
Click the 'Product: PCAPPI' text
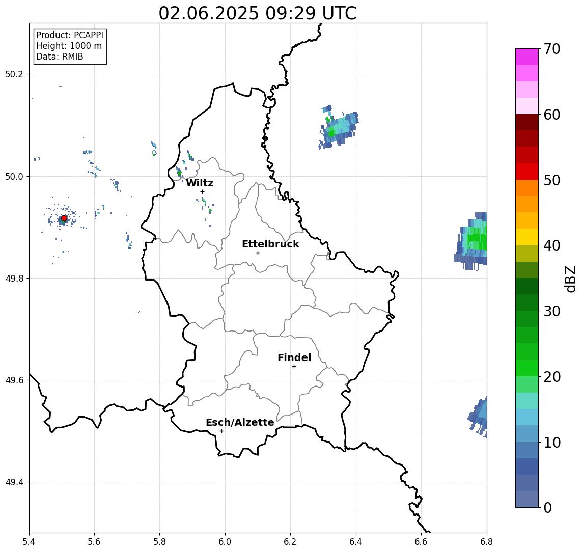(x=70, y=35)
